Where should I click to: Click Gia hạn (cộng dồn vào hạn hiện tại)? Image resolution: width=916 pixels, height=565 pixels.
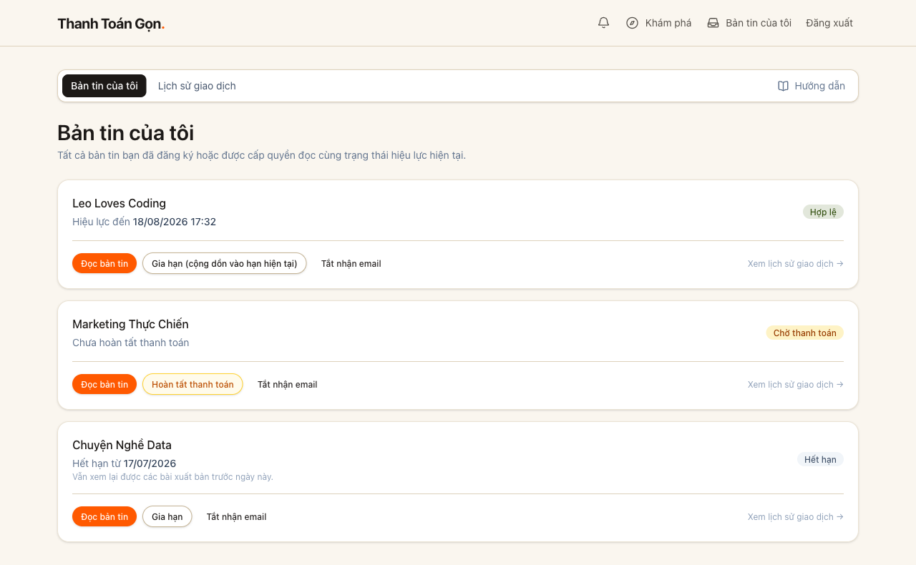pos(225,263)
